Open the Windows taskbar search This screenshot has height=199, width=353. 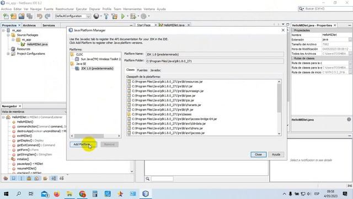[19, 194]
